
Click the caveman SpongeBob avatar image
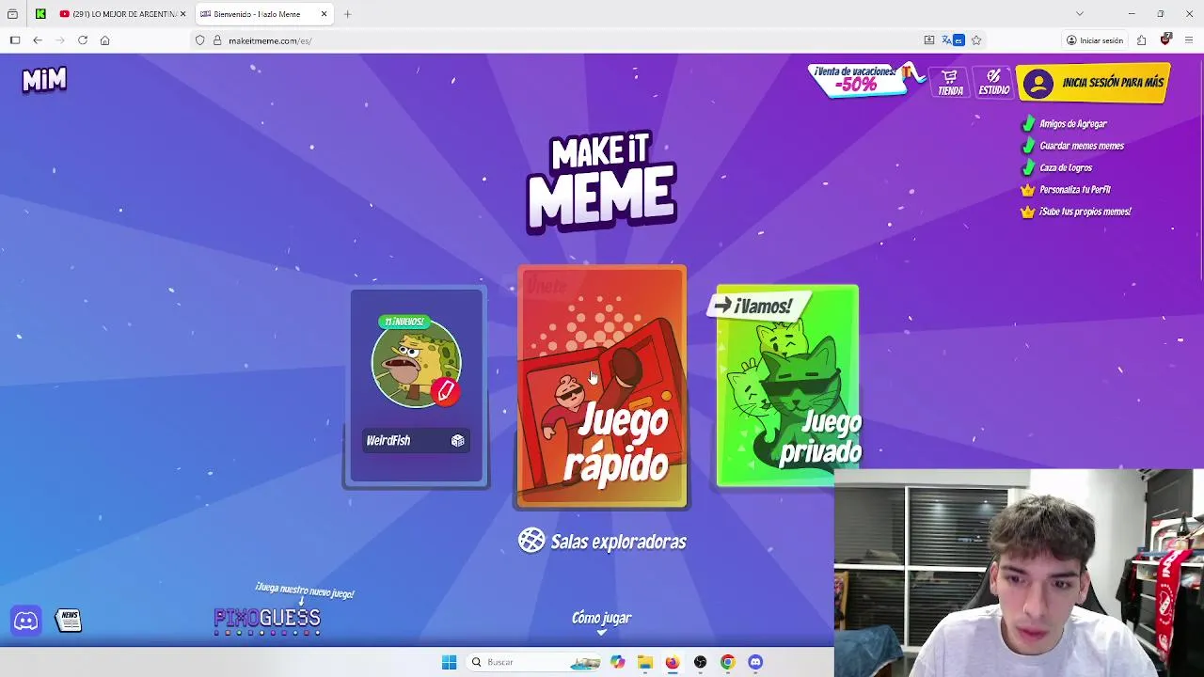pyautogui.click(x=416, y=364)
